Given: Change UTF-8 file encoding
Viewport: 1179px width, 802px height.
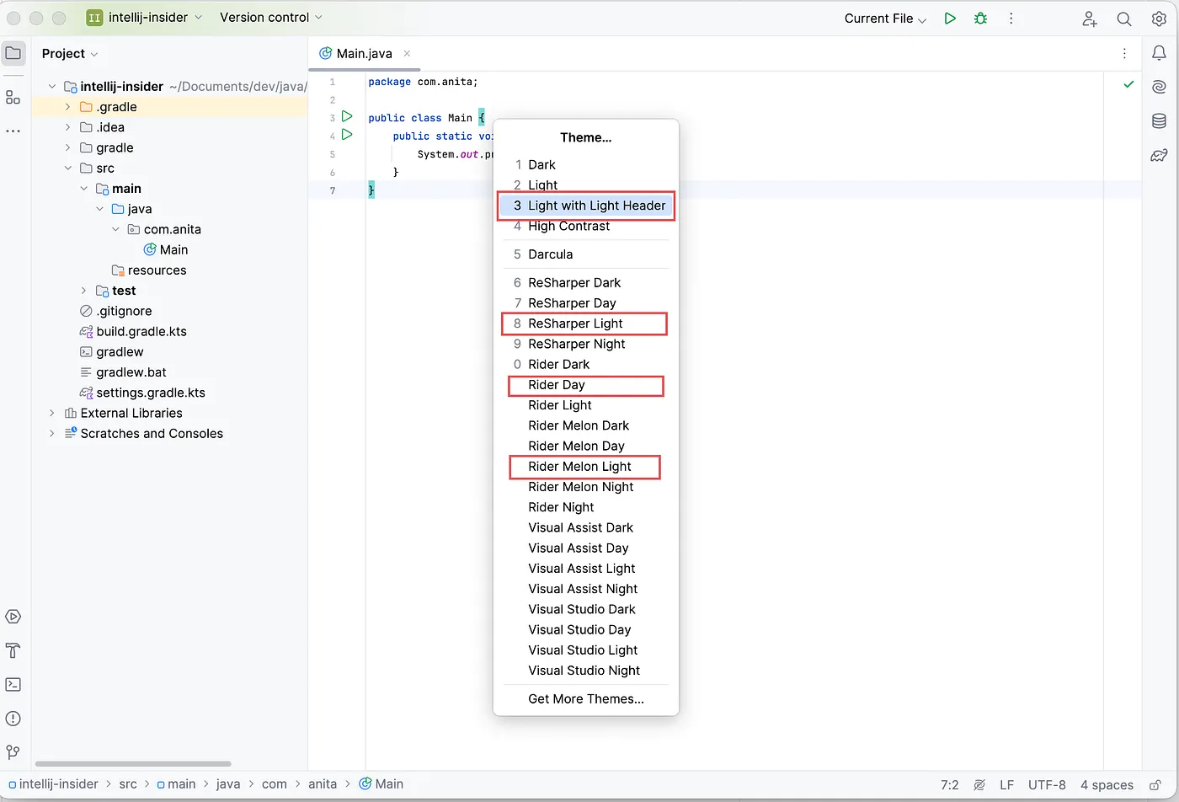Looking at the screenshot, I should 1047,784.
